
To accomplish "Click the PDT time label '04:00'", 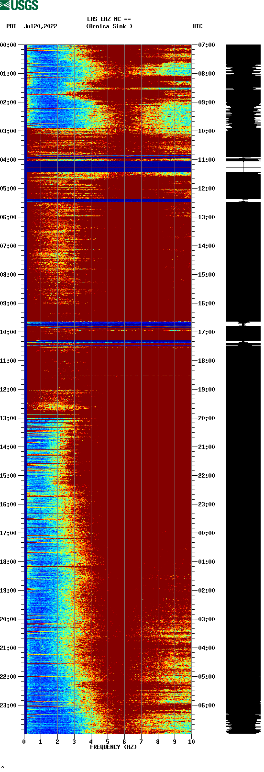I will pyautogui.click(x=9, y=160).
